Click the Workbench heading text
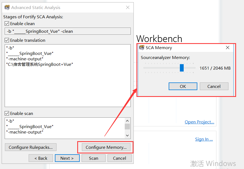 click(x=159, y=38)
